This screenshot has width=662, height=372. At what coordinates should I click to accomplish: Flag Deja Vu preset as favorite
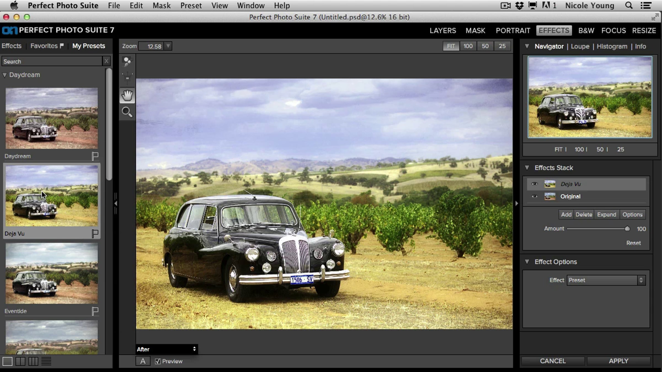(x=95, y=234)
